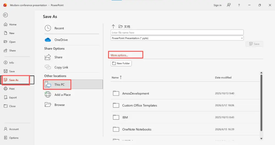Screen dimensions: 275x145
Task: Select Share in the left sidebar menu
Action: [10, 50]
